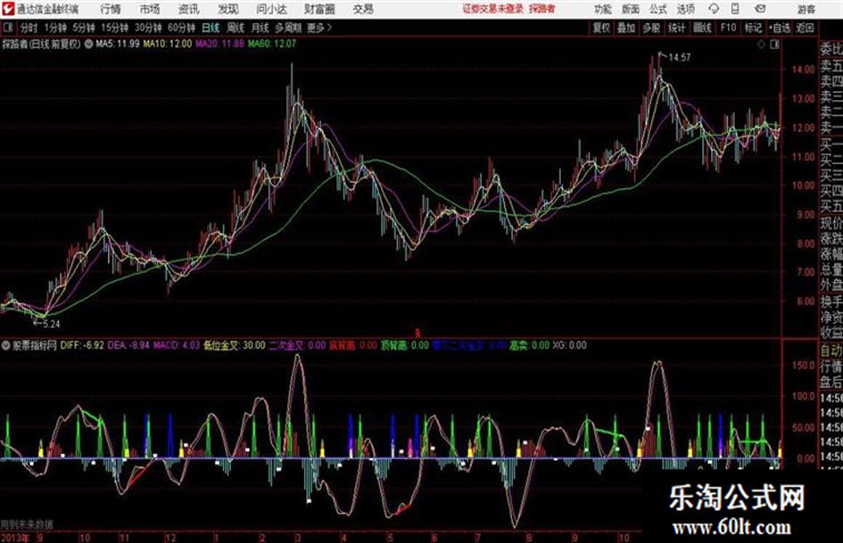Image resolution: width=843 pixels, height=543 pixels.
Task: Open the 交易 menu
Action: 363,9
